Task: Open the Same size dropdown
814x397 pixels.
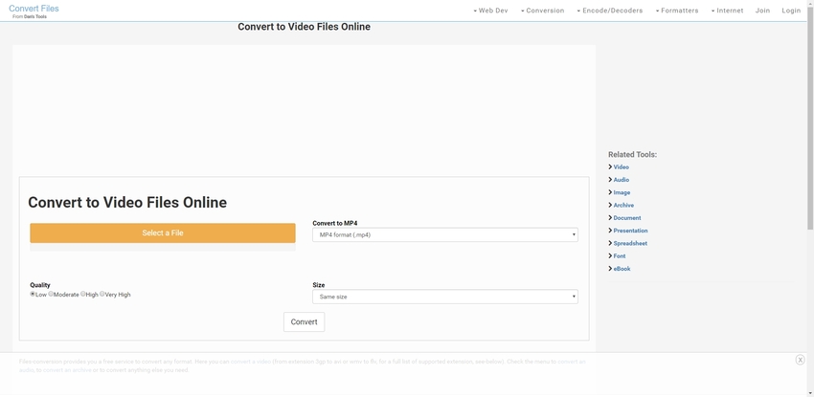Action: click(444, 297)
